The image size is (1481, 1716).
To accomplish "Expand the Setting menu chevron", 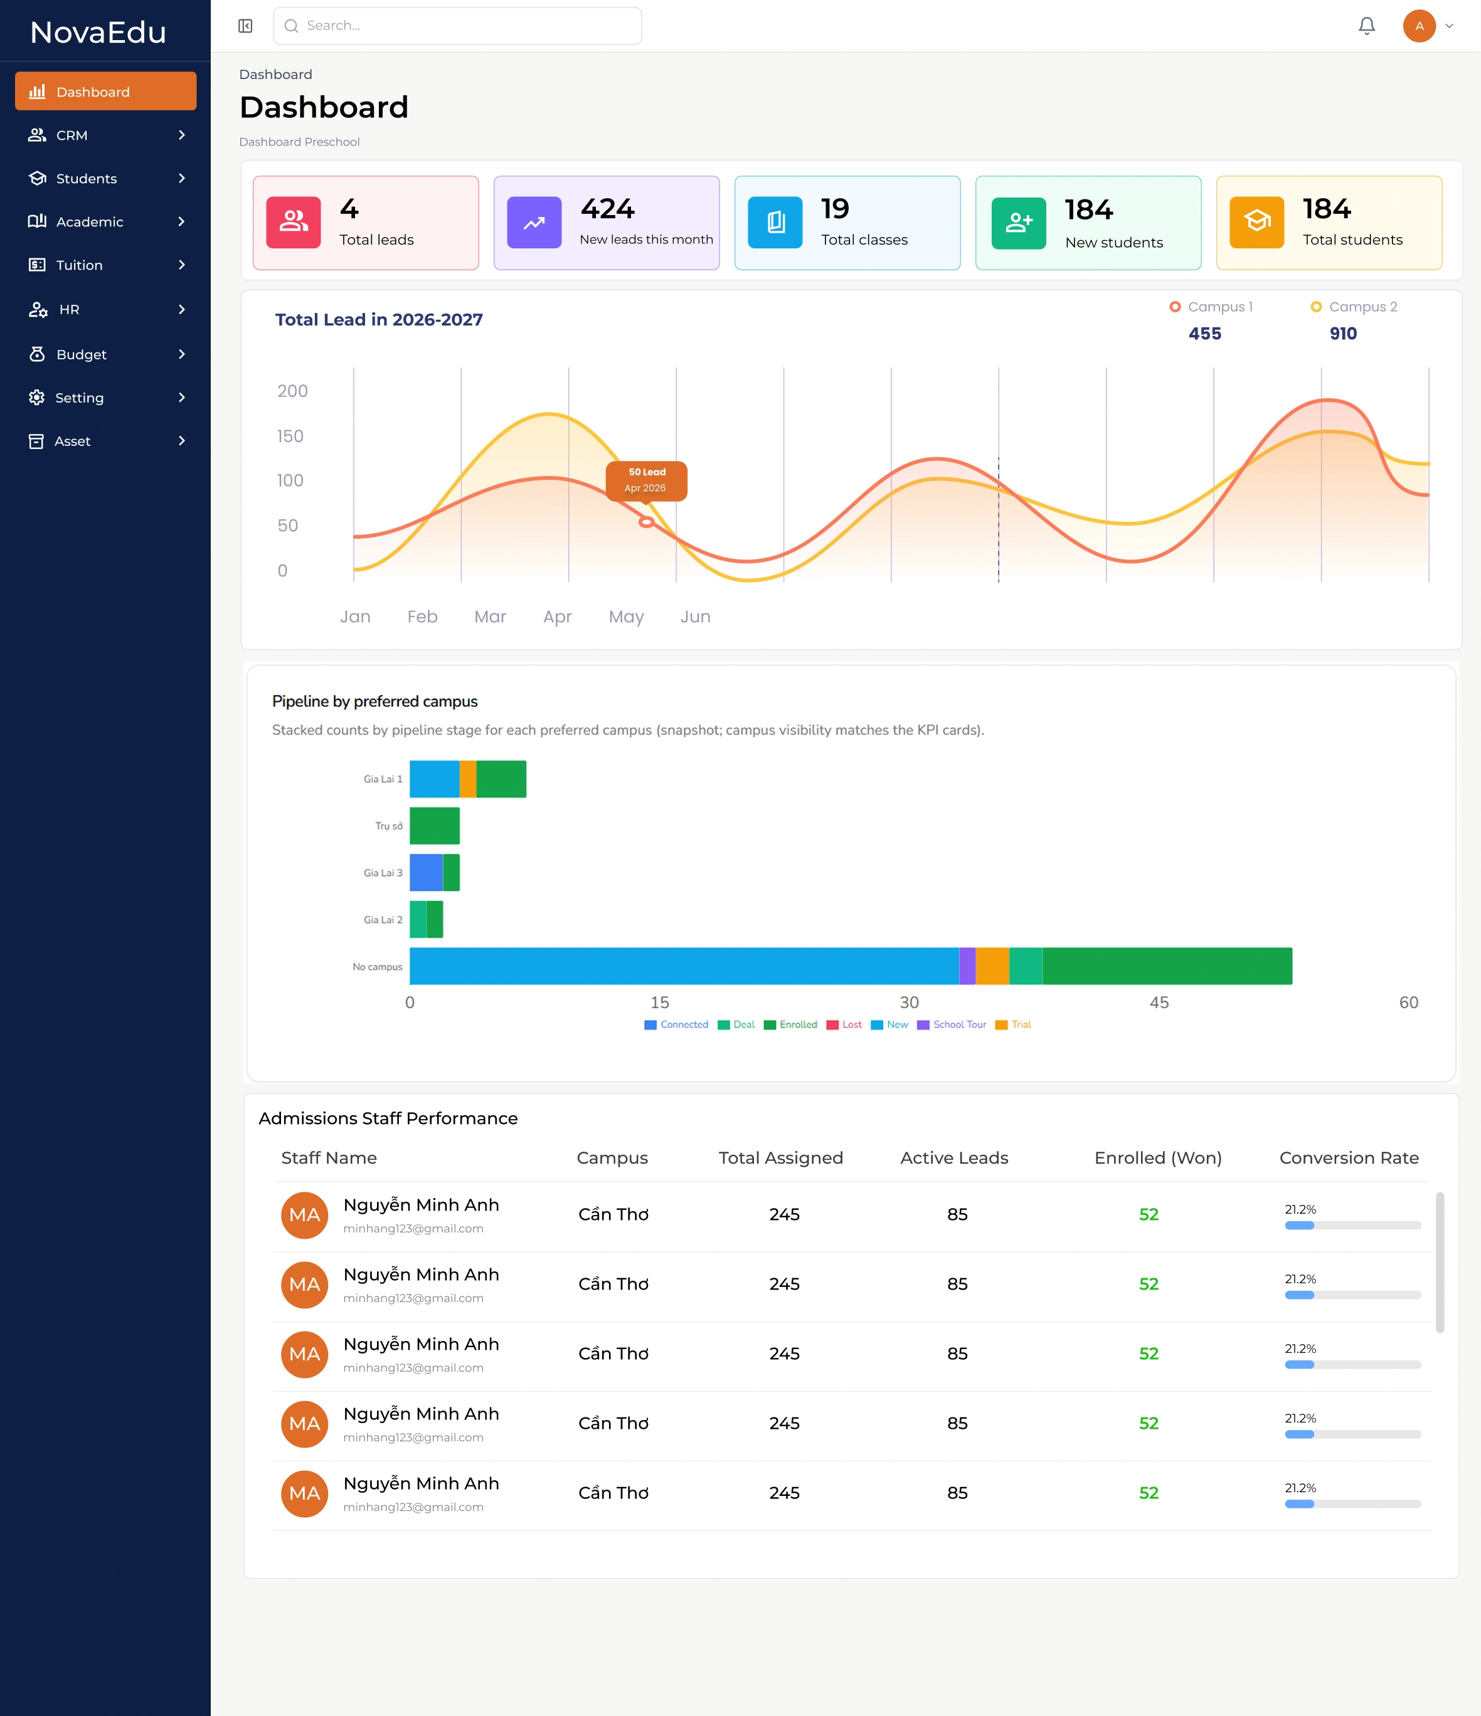I will 181,398.
